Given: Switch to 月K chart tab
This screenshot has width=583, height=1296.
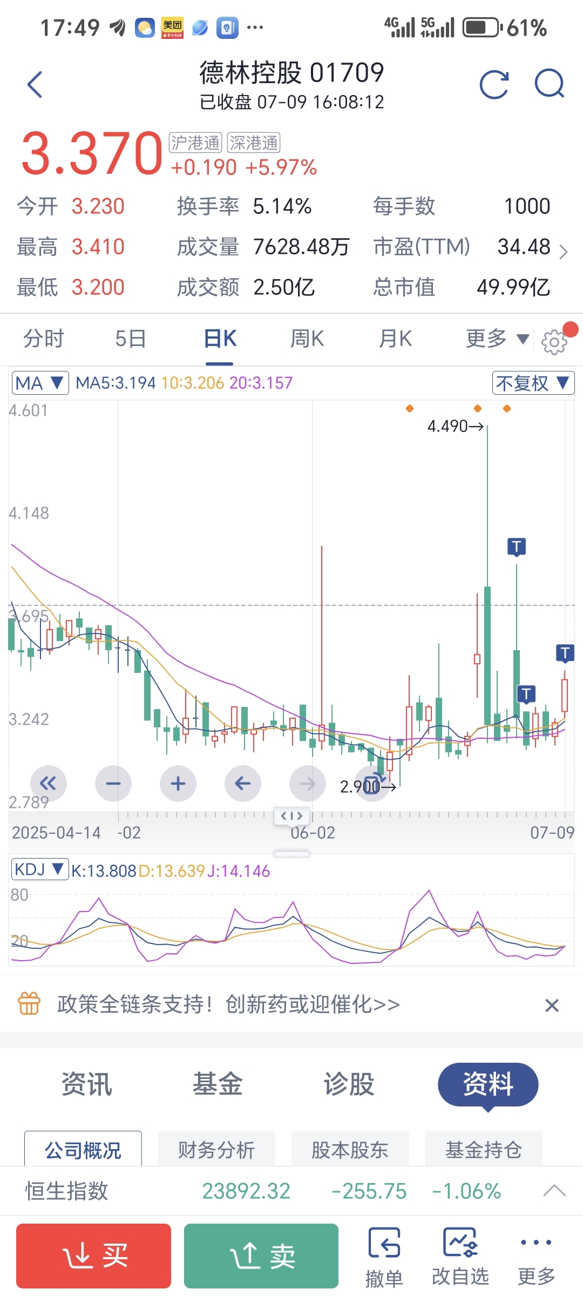Looking at the screenshot, I should pos(395,339).
